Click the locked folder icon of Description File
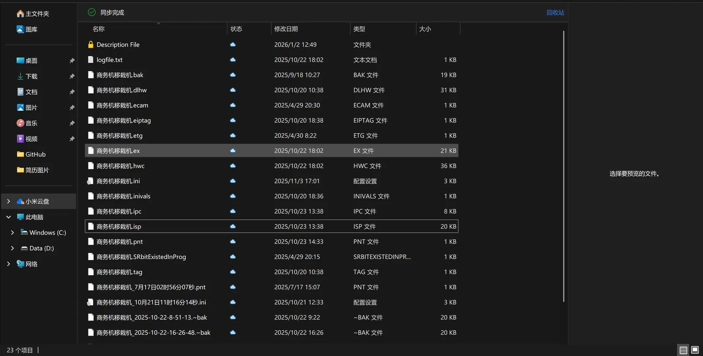The image size is (703, 356). 91,44
